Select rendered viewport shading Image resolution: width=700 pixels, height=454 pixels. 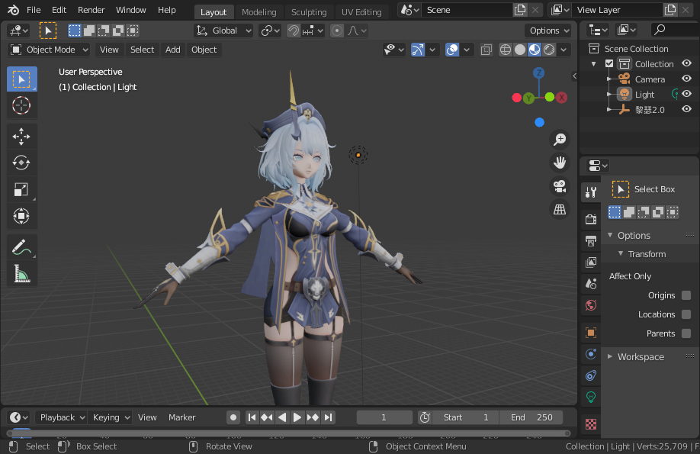tap(549, 50)
